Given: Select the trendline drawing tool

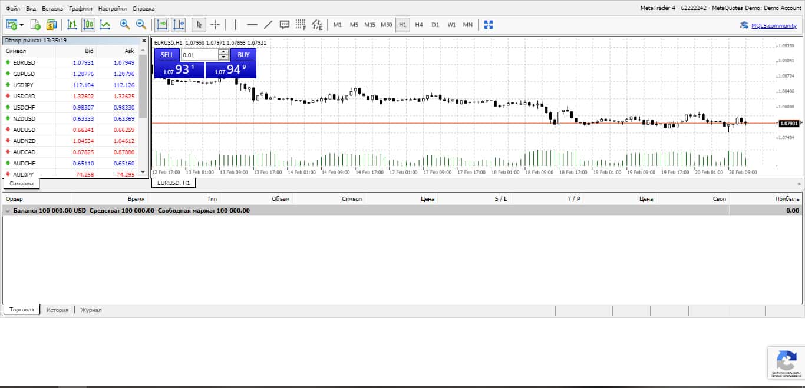Looking at the screenshot, I should pos(268,25).
